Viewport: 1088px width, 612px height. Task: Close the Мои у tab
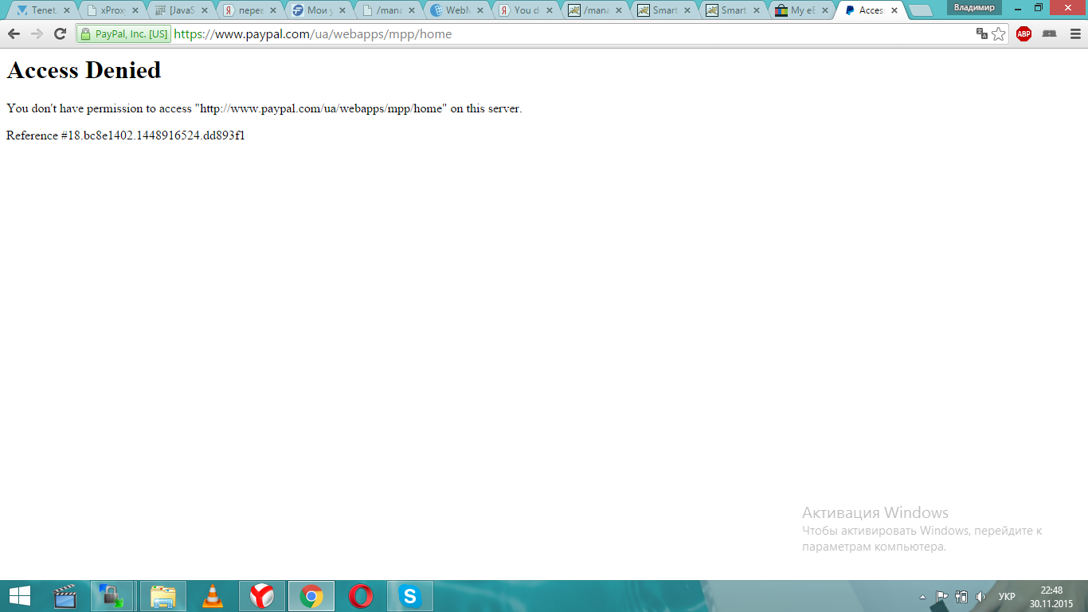[x=342, y=11]
